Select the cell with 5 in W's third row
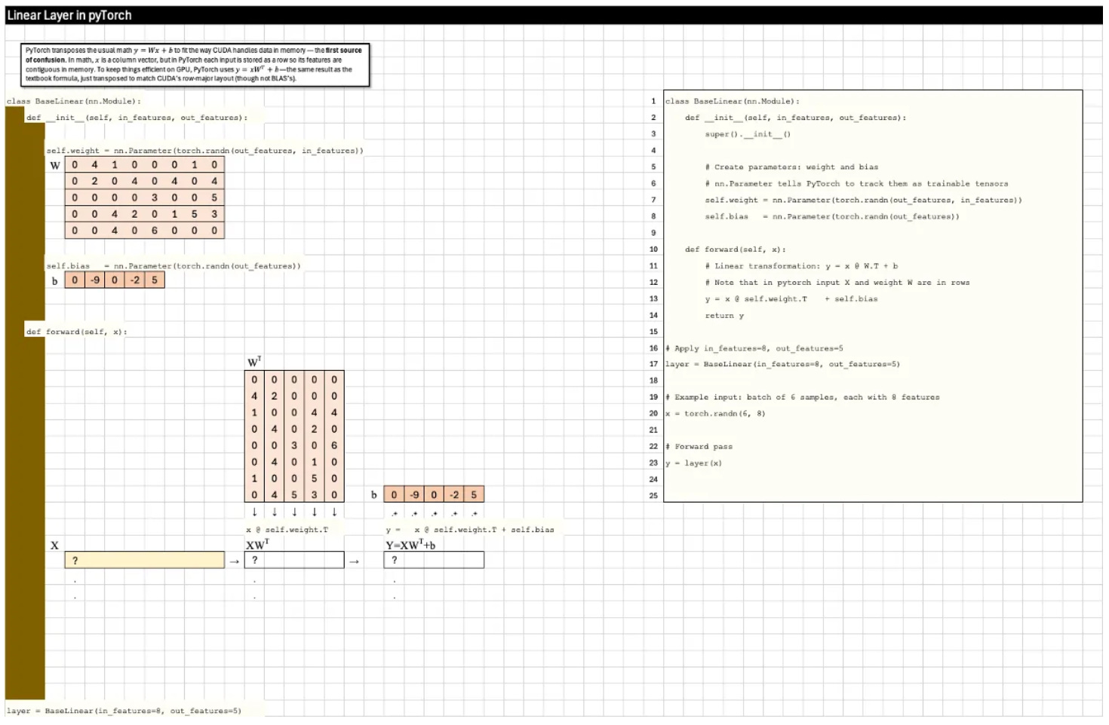 [214, 197]
